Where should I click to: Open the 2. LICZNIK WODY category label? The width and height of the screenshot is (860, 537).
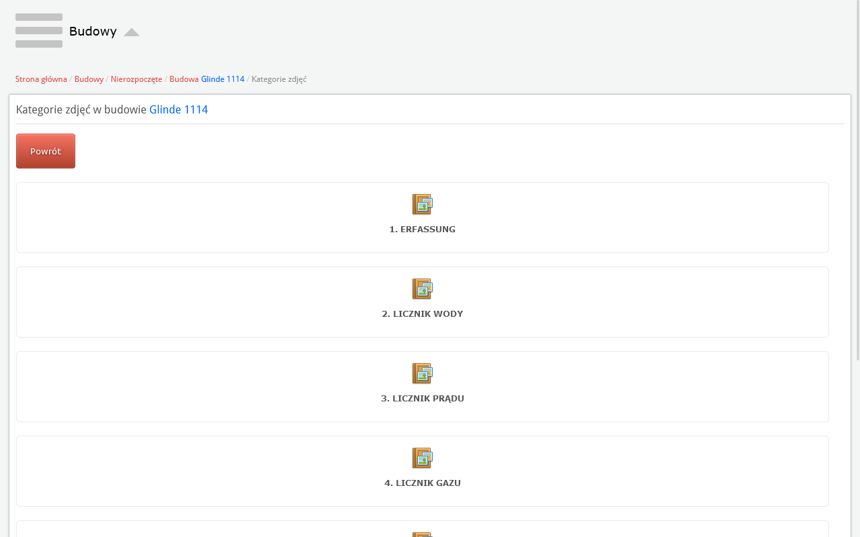pyautogui.click(x=422, y=314)
